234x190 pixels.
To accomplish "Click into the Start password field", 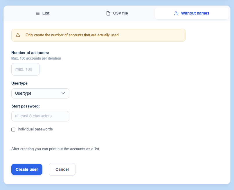I will pos(40,116).
